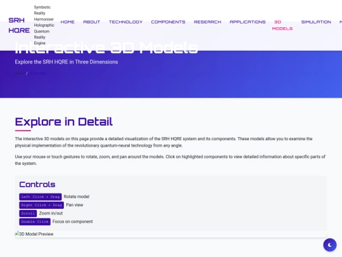342x257 pixels.
Task: Click the 'Double Click' key label
Action: tap(35, 221)
